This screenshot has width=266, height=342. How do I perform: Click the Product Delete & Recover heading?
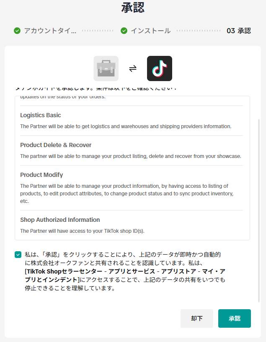tap(56, 145)
